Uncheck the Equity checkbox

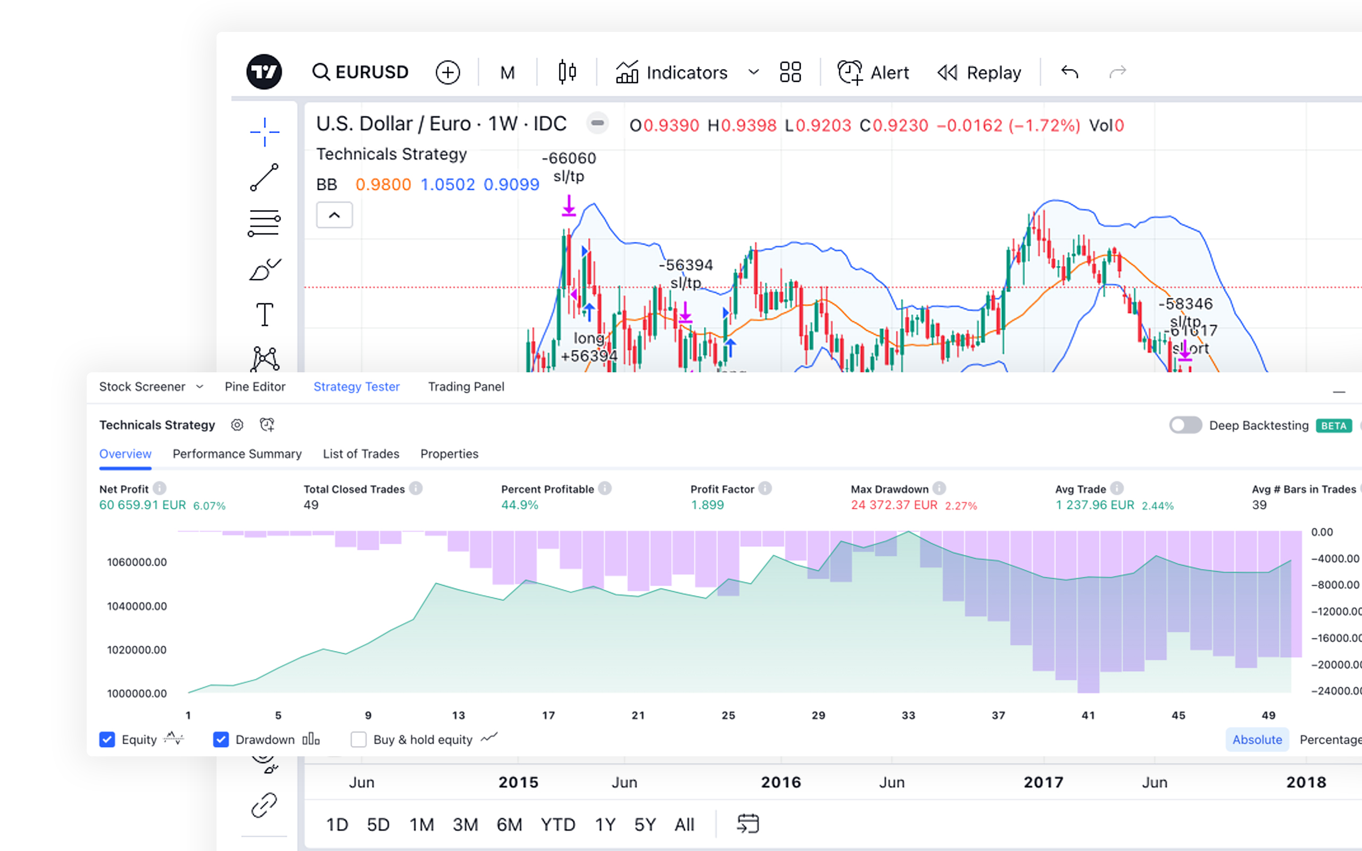tap(107, 739)
